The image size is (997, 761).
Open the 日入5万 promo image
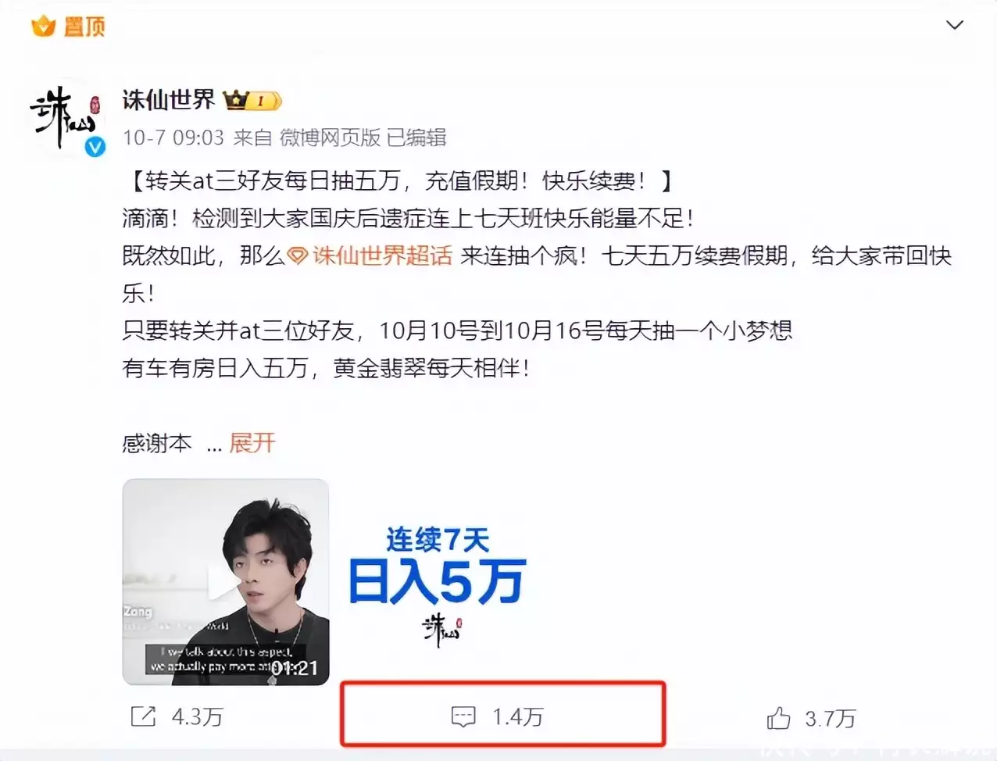[438, 582]
